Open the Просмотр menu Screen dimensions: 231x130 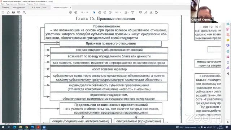click(x=22, y=4)
